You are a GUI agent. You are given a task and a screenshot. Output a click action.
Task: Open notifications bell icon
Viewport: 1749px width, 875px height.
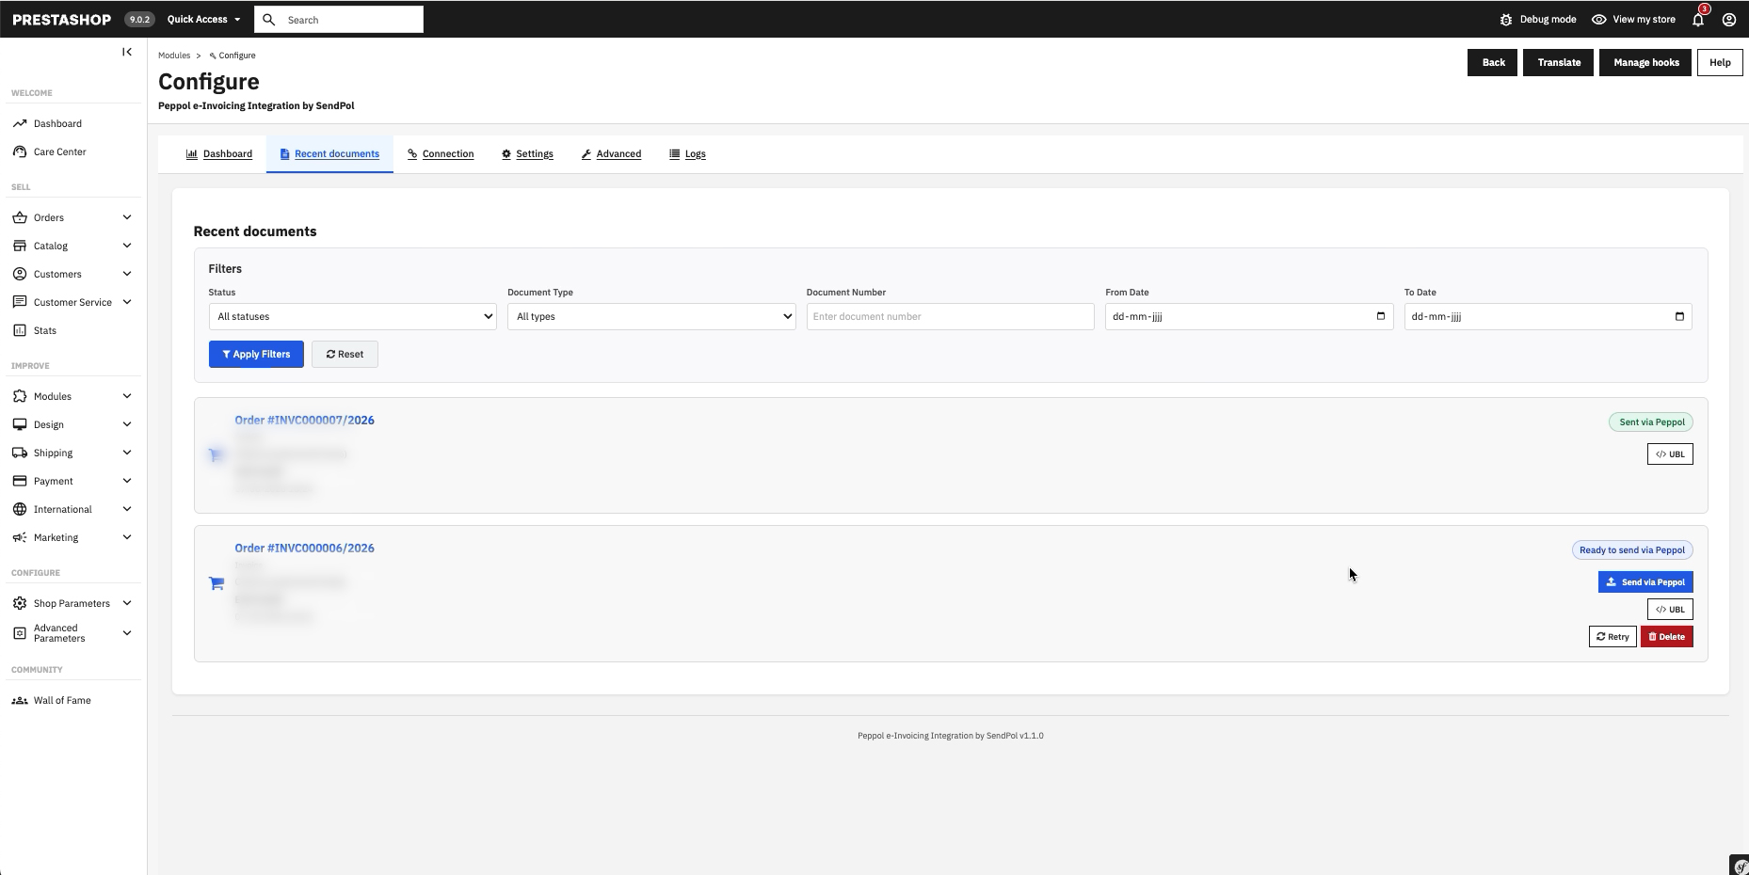(1698, 19)
